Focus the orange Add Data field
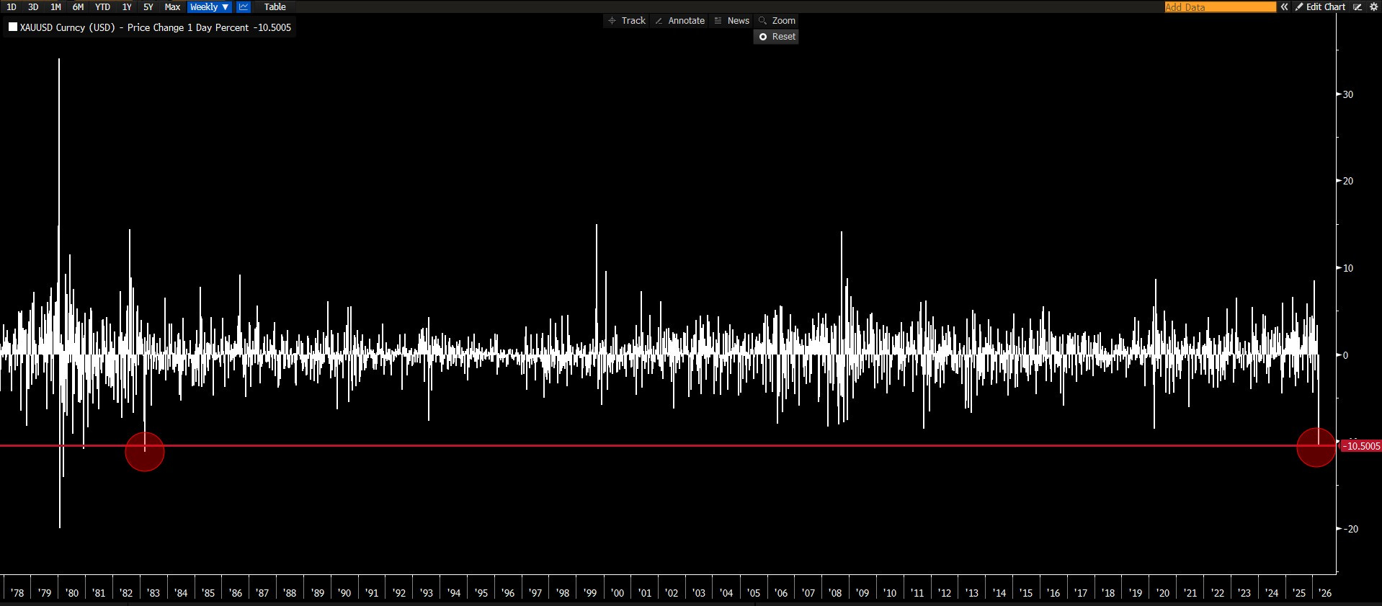The image size is (1382, 606). [x=1219, y=7]
